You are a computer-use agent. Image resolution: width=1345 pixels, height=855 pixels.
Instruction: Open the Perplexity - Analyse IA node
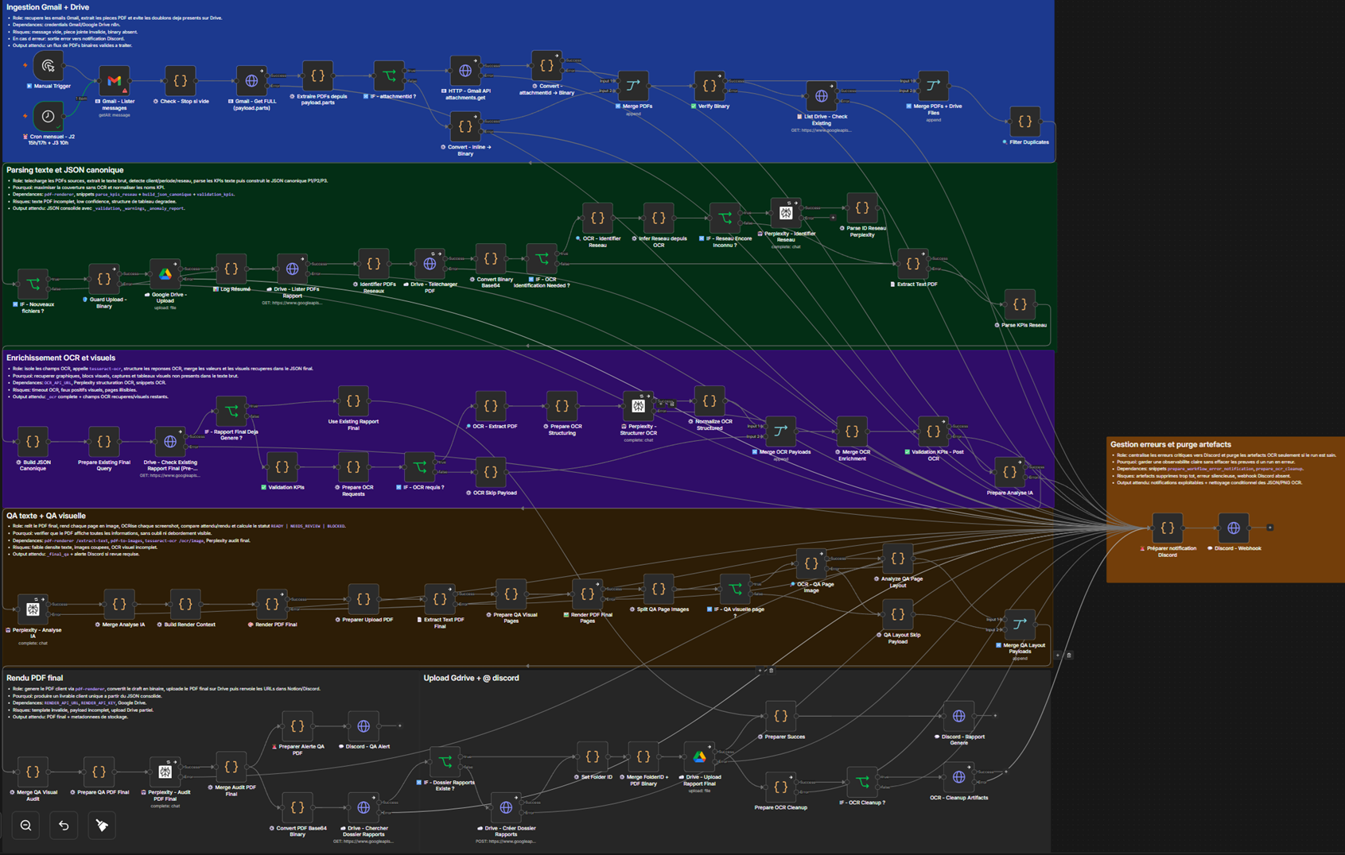pos(33,609)
